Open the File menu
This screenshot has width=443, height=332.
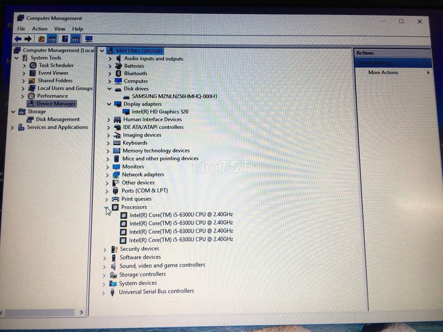coord(21,29)
